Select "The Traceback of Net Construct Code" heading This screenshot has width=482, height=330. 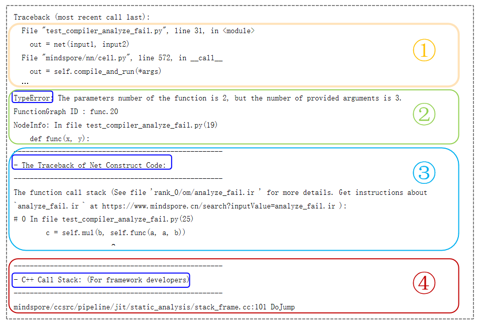(92, 165)
